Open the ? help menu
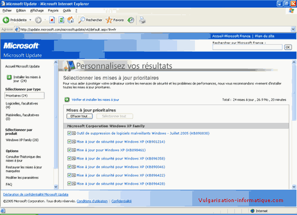 (76, 11)
